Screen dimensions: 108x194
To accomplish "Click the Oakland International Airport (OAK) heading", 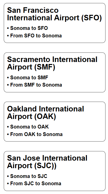I will (45, 113).
